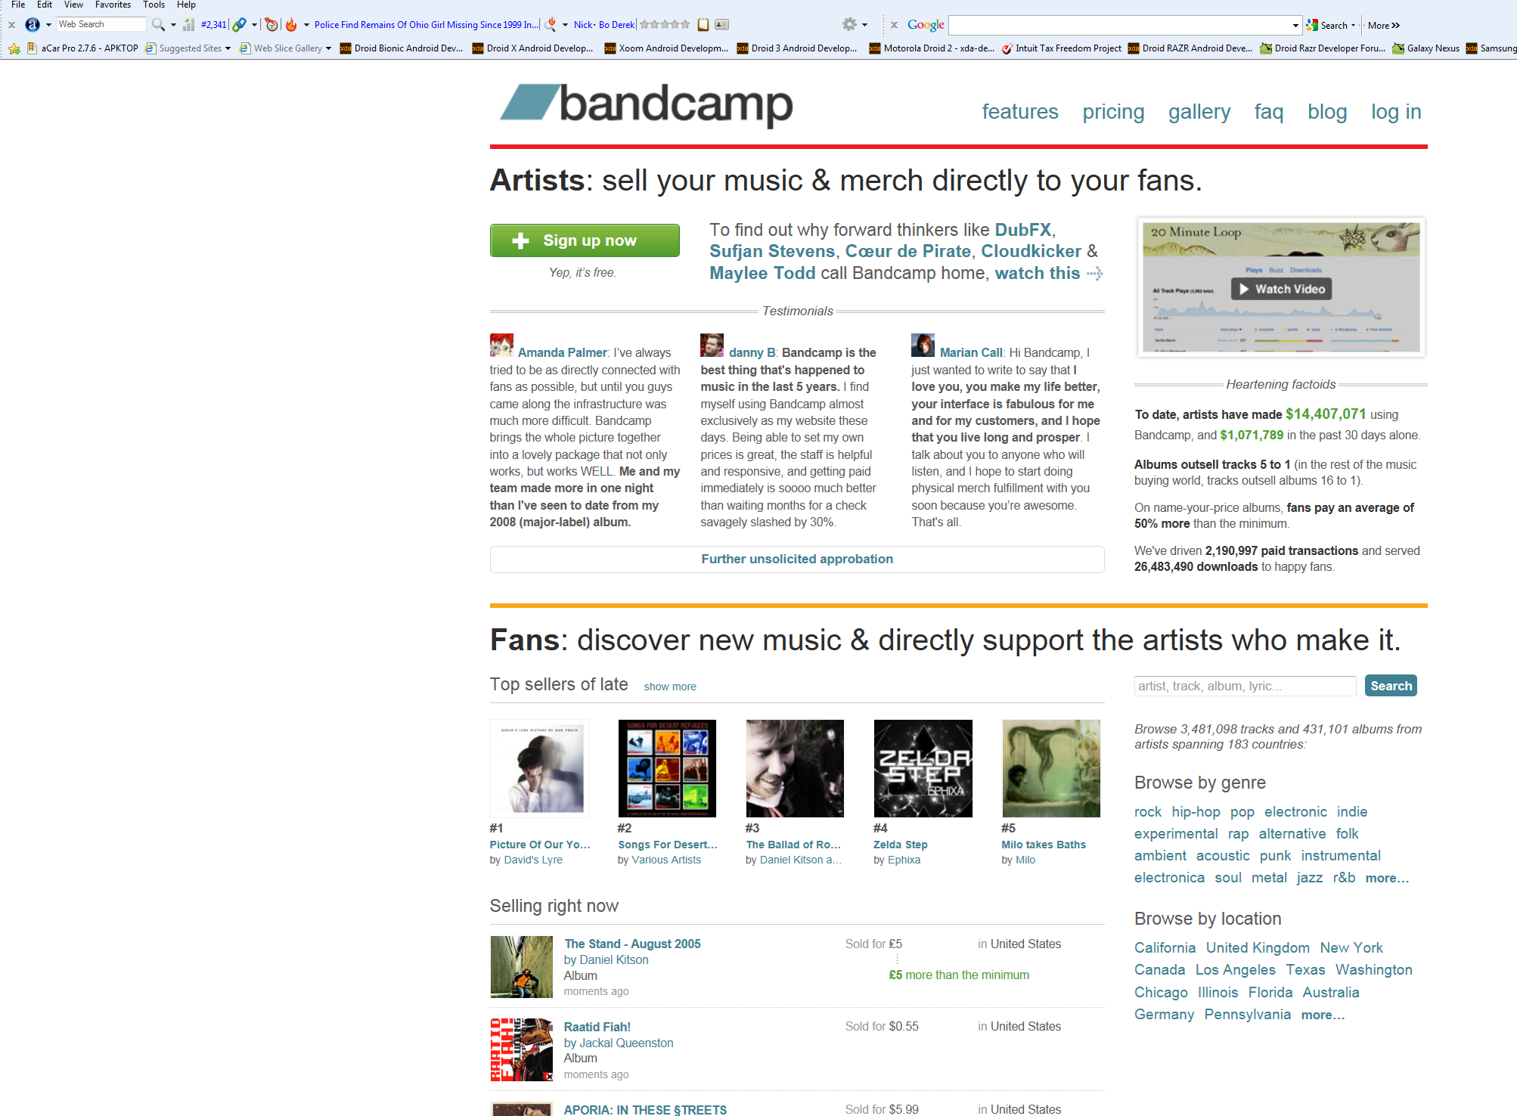Open Further unsolicited approbation link
This screenshot has height=1116, width=1517.
(797, 559)
